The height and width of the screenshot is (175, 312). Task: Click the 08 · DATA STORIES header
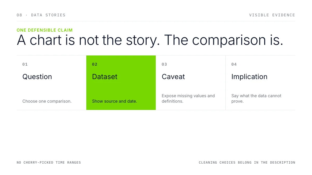click(41, 15)
